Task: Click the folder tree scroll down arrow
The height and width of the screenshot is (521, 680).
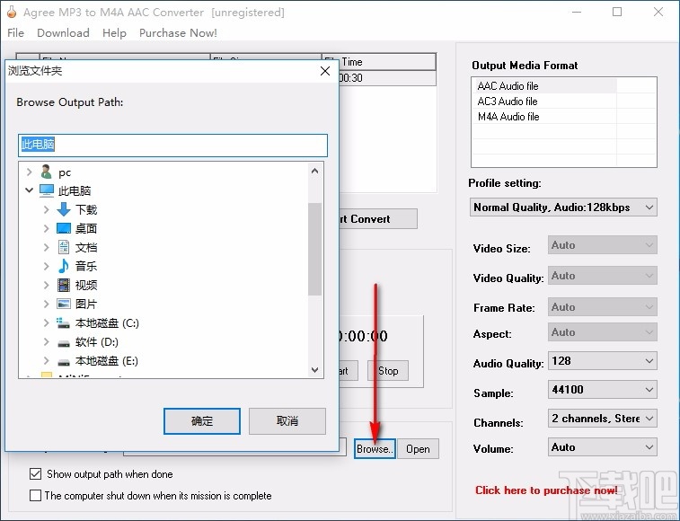Action: point(314,370)
